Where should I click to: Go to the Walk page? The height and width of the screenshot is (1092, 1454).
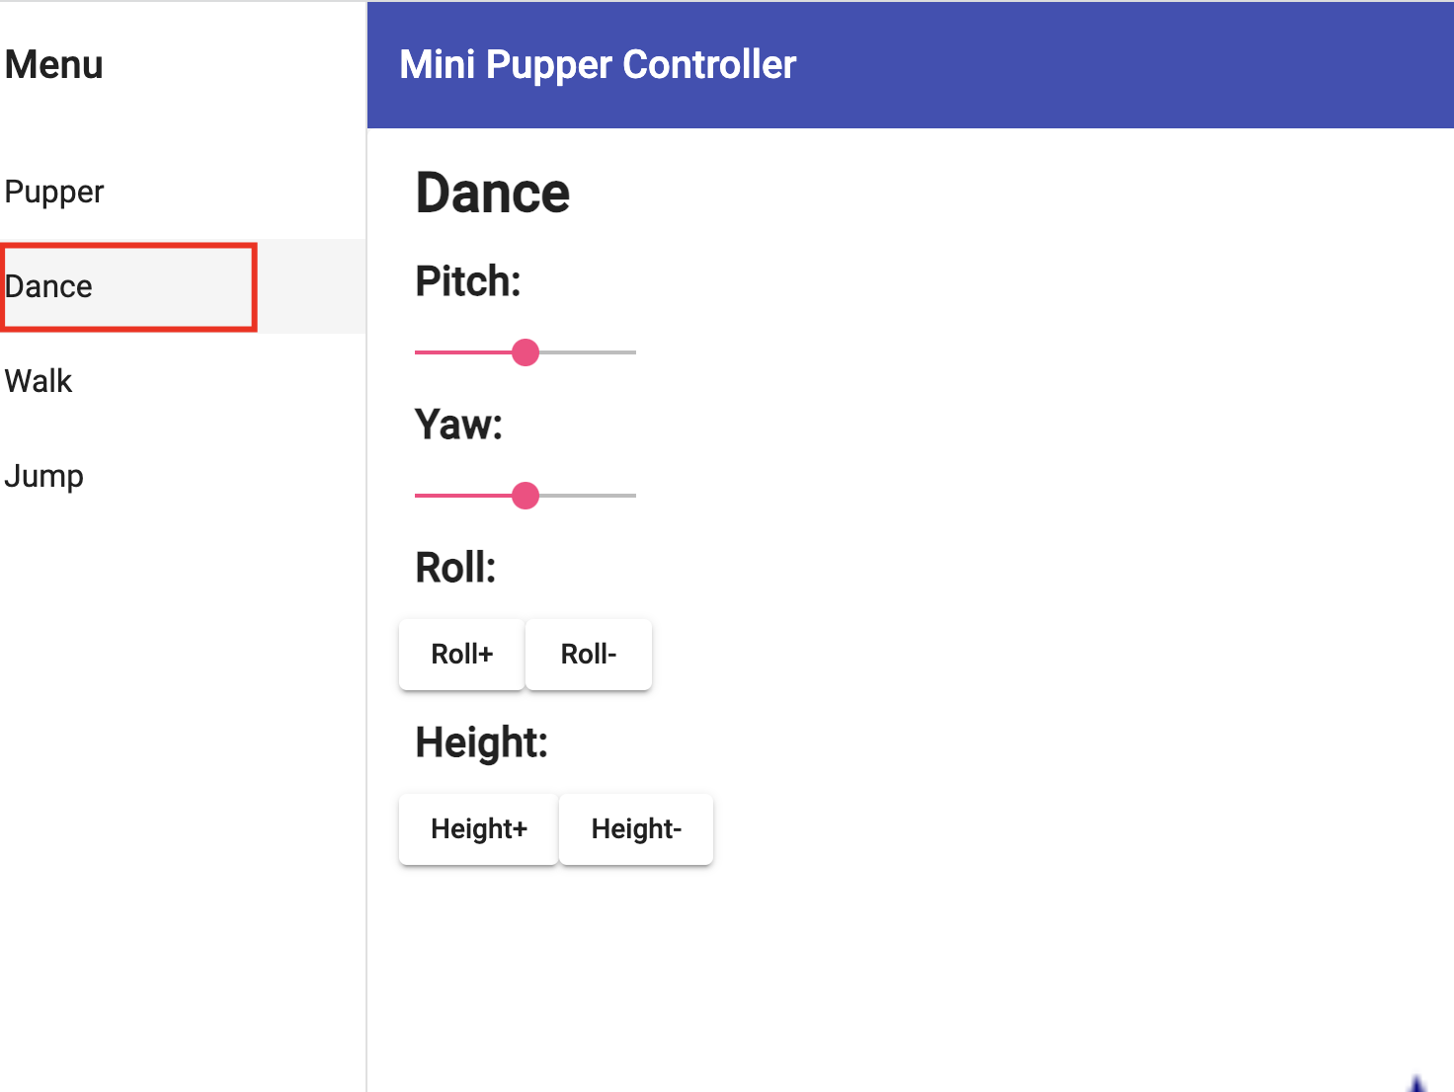point(40,381)
